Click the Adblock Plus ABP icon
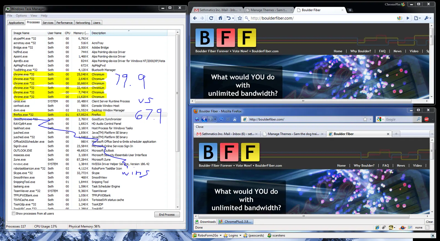This screenshot has width=440, height=241. 427,119
